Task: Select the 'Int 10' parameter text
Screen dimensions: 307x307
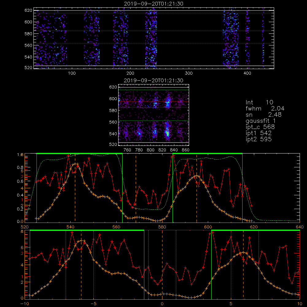Action: tap(259, 102)
